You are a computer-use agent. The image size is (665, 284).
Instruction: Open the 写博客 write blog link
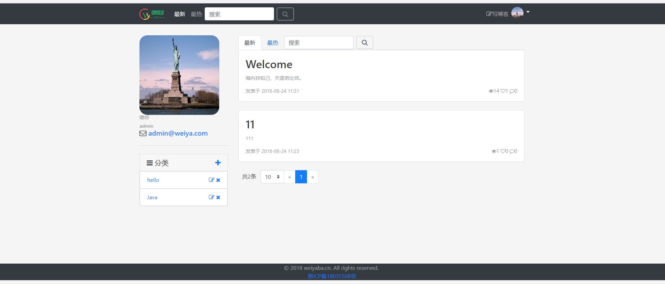click(x=497, y=14)
